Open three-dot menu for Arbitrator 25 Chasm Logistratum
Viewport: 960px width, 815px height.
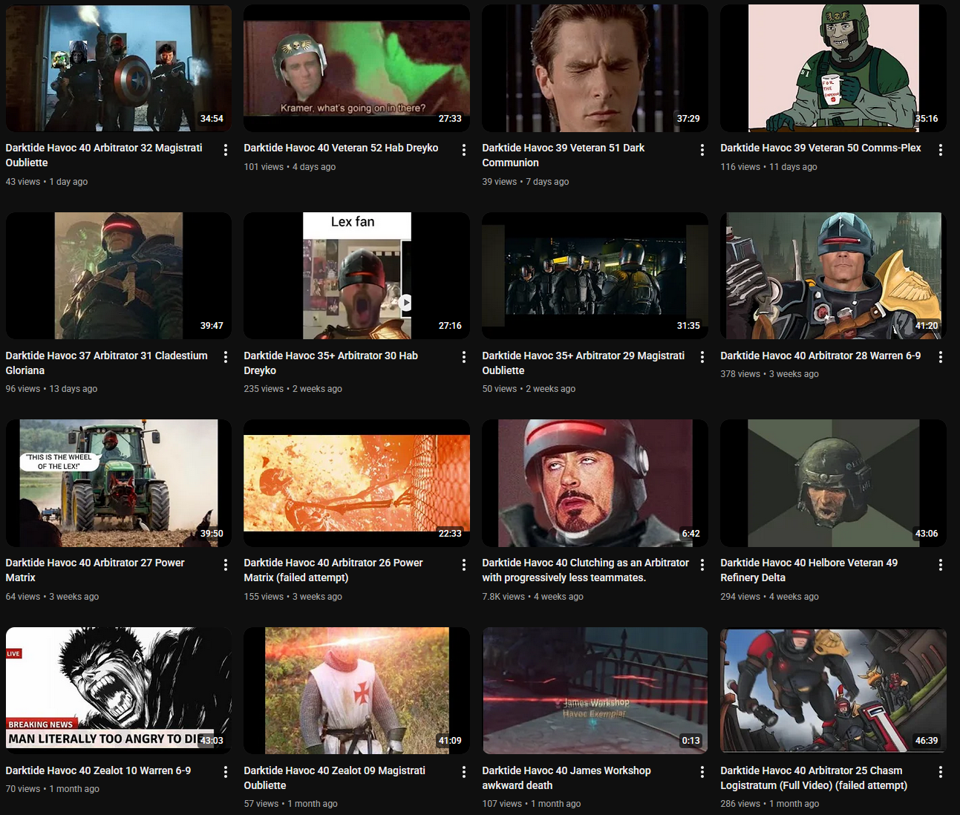pyautogui.click(x=941, y=772)
